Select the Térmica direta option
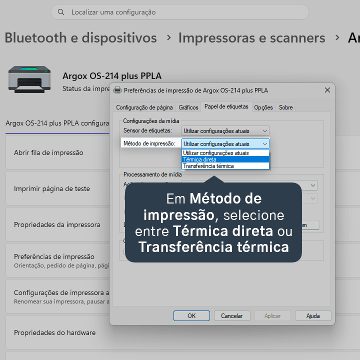The image size is (360, 360). click(225, 159)
